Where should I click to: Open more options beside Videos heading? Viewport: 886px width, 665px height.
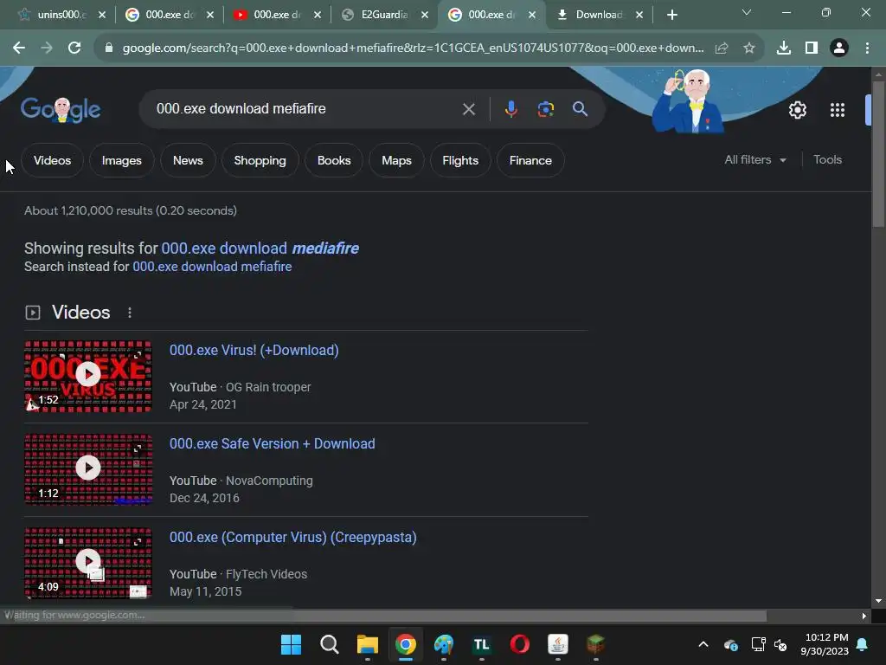pyautogui.click(x=130, y=313)
